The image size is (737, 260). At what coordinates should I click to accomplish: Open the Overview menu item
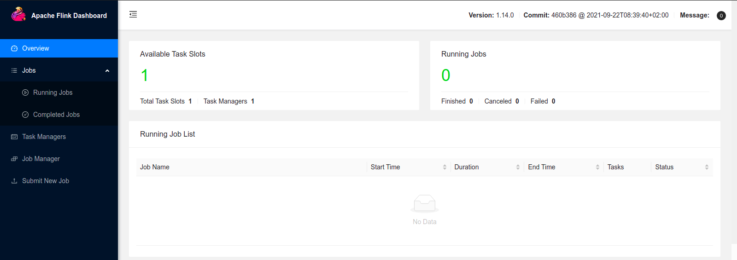(x=59, y=48)
